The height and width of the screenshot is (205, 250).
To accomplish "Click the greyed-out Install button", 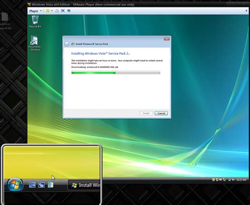I will point(146,113).
